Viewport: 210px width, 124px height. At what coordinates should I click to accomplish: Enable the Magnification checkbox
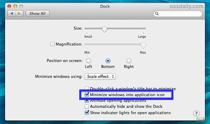click(52, 44)
